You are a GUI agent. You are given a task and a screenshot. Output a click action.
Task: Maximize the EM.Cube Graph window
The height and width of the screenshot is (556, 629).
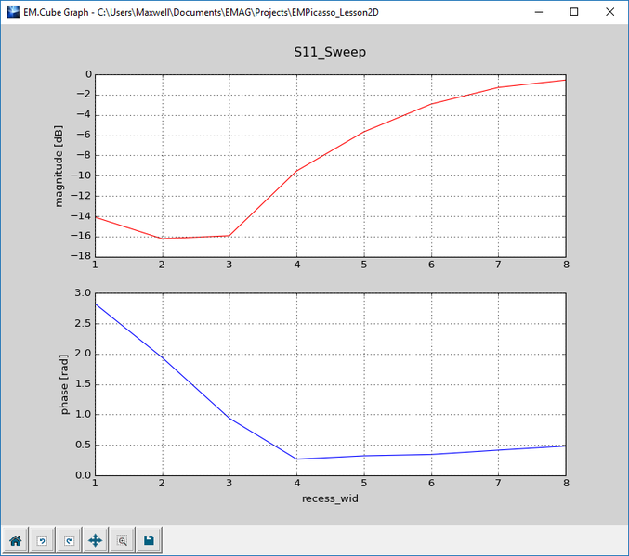(x=574, y=12)
